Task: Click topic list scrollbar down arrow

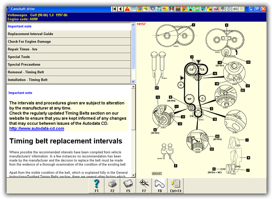Action: (x=133, y=81)
